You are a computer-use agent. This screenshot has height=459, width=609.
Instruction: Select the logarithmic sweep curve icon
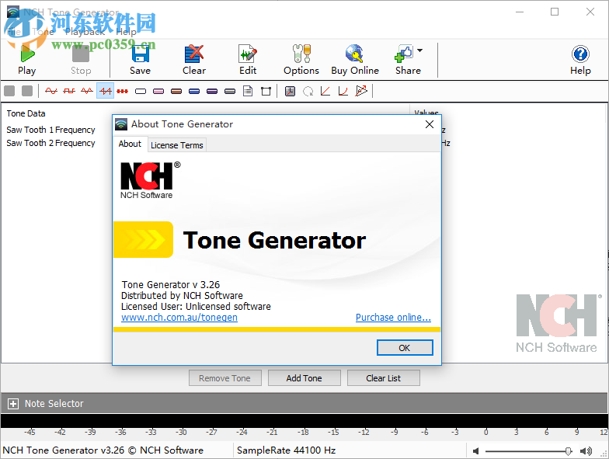click(343, 92)
